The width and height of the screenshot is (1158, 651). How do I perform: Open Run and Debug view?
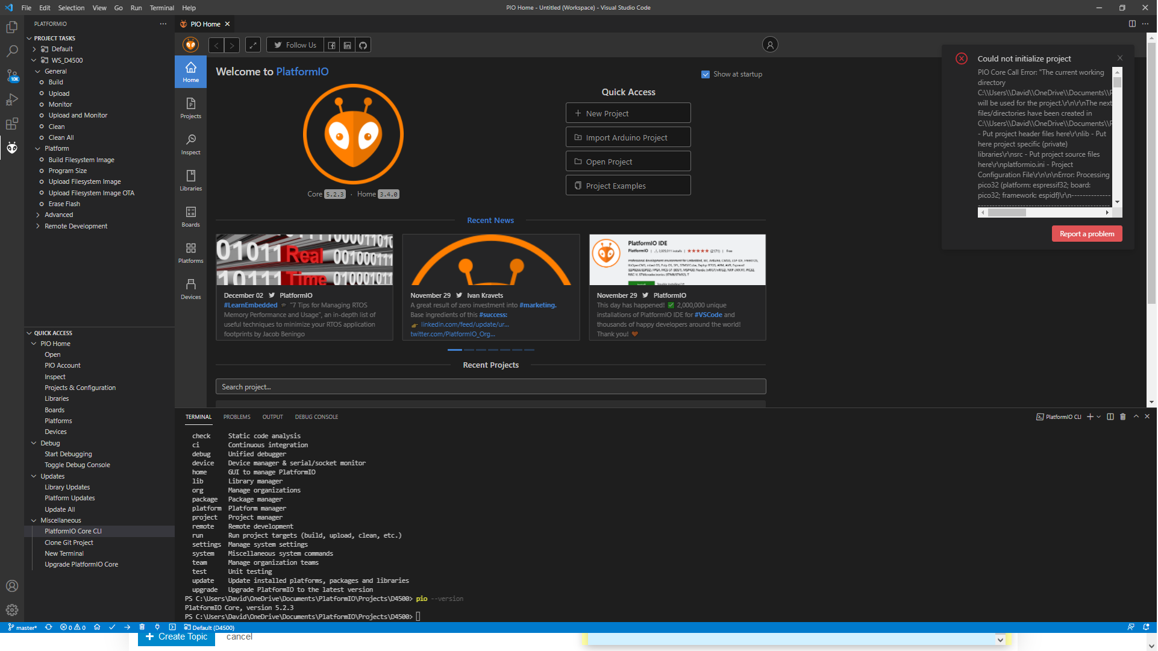[x=12, y=99]
